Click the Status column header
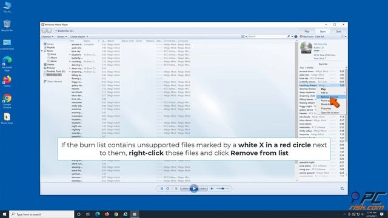This screenshot has height=218, width=388. (x=87, y=41)
